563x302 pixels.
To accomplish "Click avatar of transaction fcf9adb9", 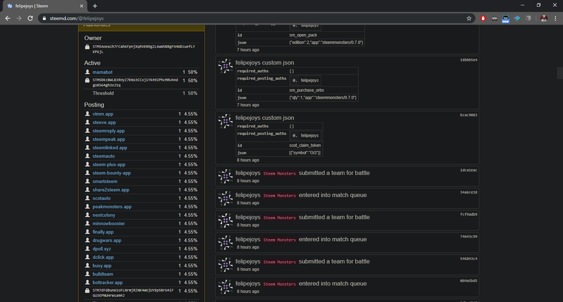I will click(x=226, y=221).
